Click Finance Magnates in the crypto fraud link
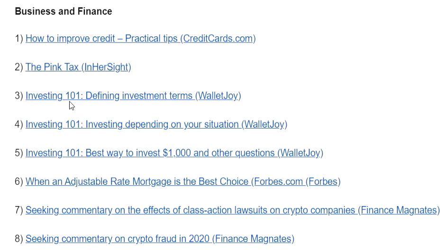The width and height of the screenshot is (446, 250). 253,239
